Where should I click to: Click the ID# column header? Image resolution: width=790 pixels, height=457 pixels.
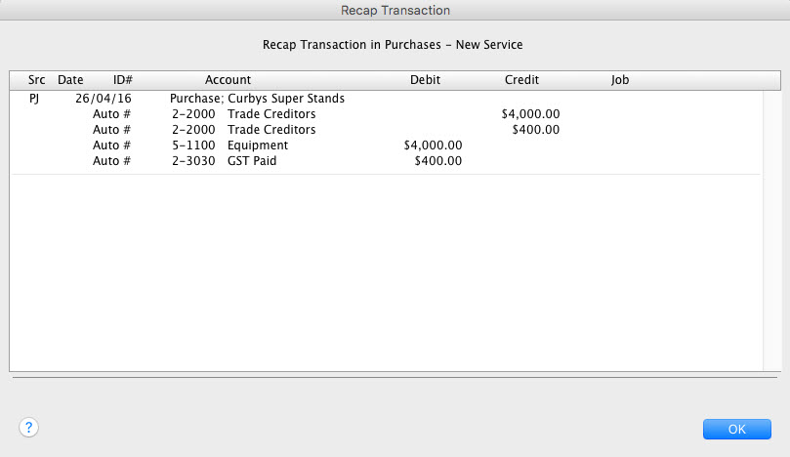click(x=123, y=80)
